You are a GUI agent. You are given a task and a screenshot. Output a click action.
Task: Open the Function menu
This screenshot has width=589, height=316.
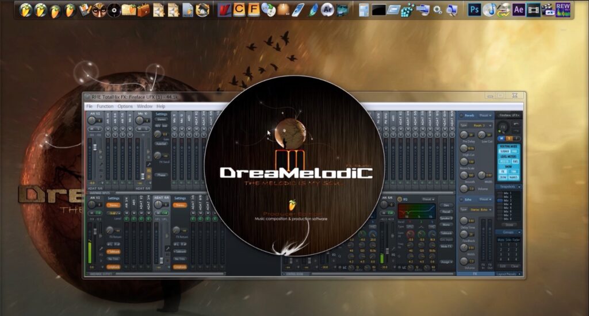pyautogui.click(x=105, y=106)
